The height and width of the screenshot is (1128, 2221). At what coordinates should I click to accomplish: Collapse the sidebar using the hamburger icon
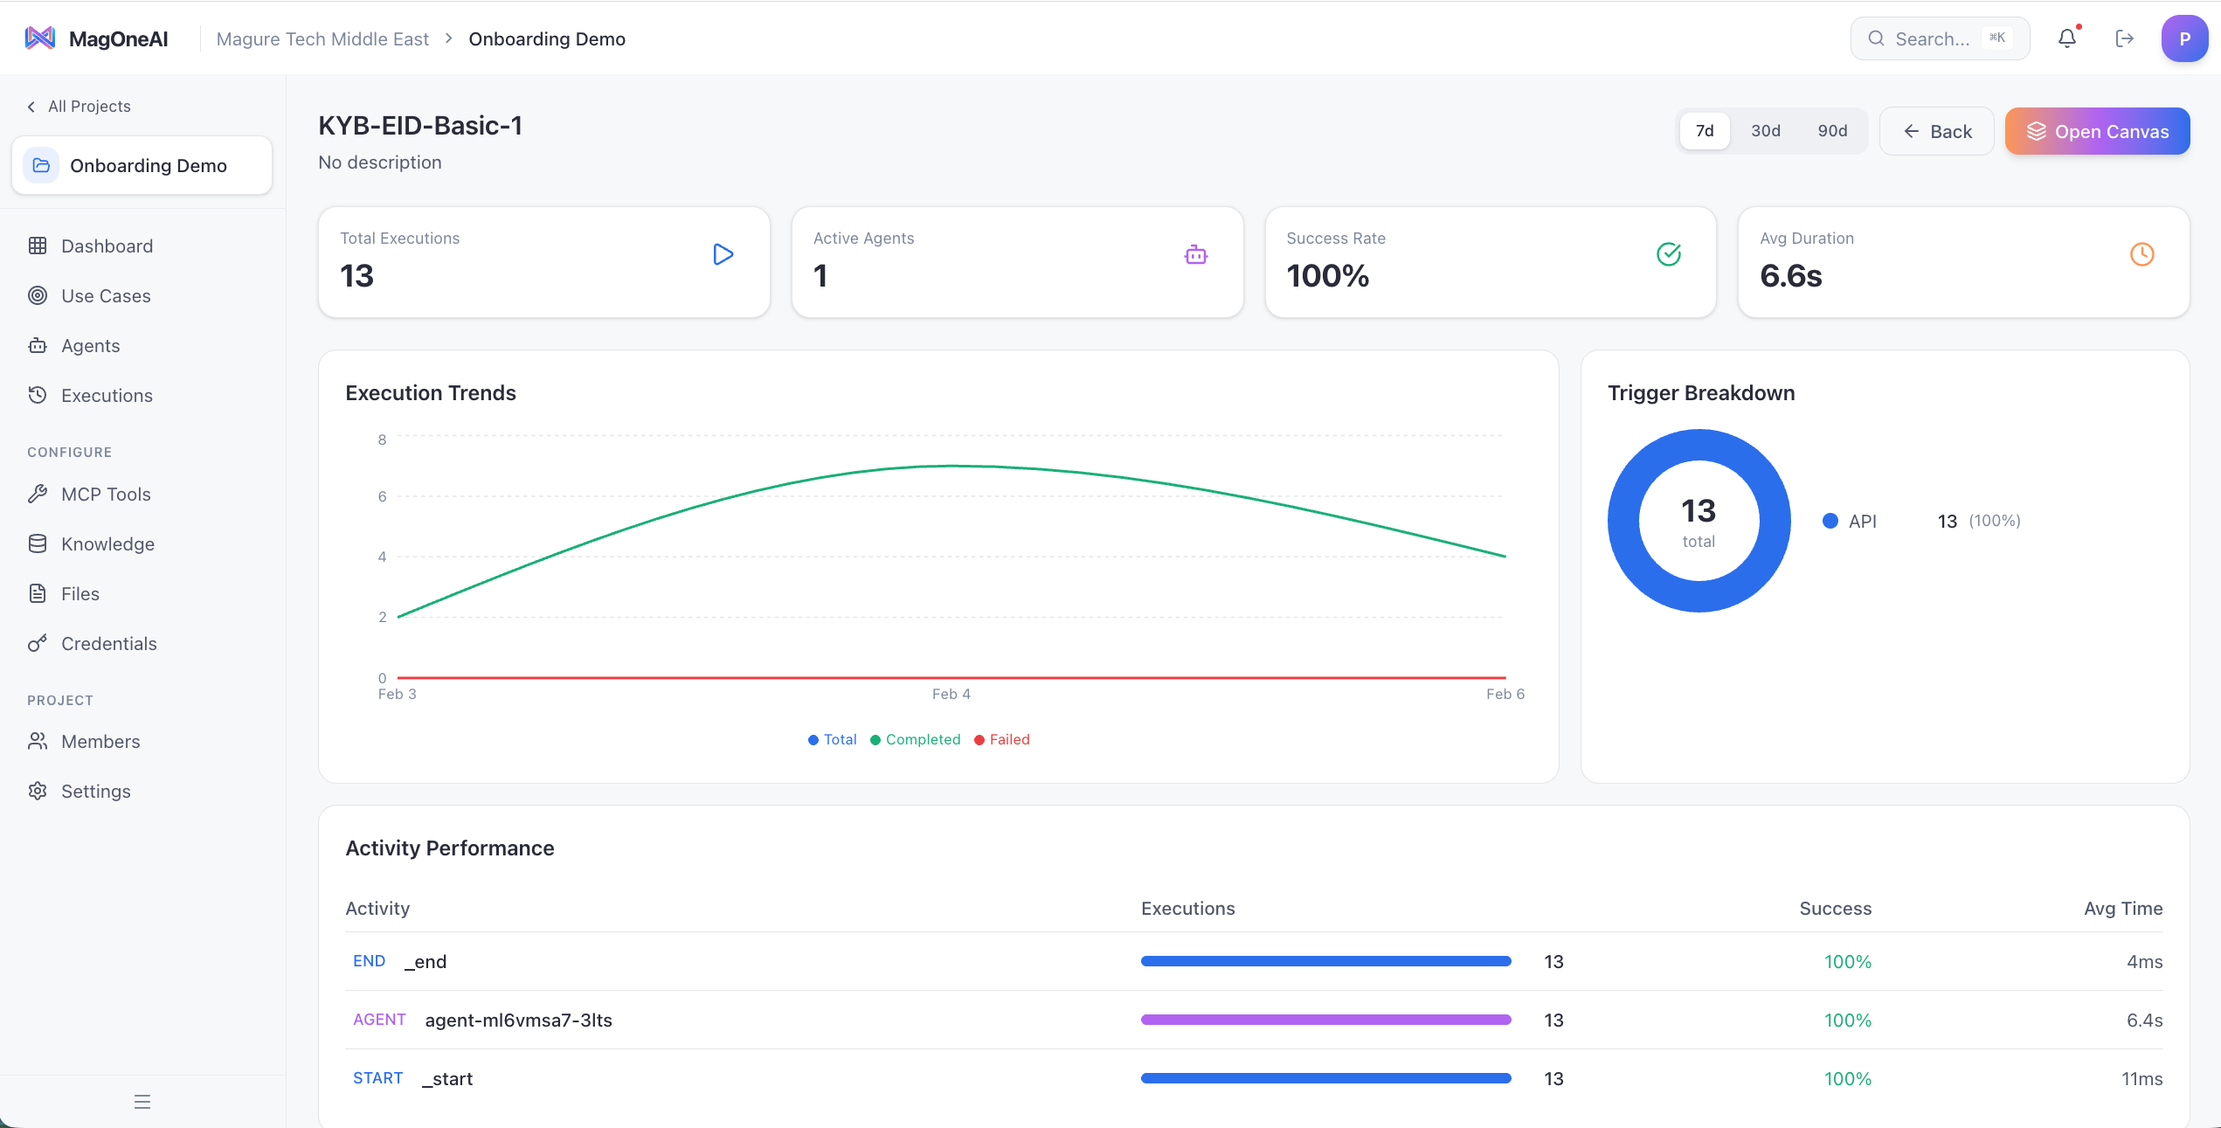[142, 1101]
